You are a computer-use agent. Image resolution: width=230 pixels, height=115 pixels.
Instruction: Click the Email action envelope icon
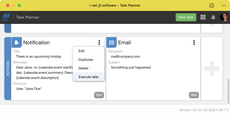112,43
